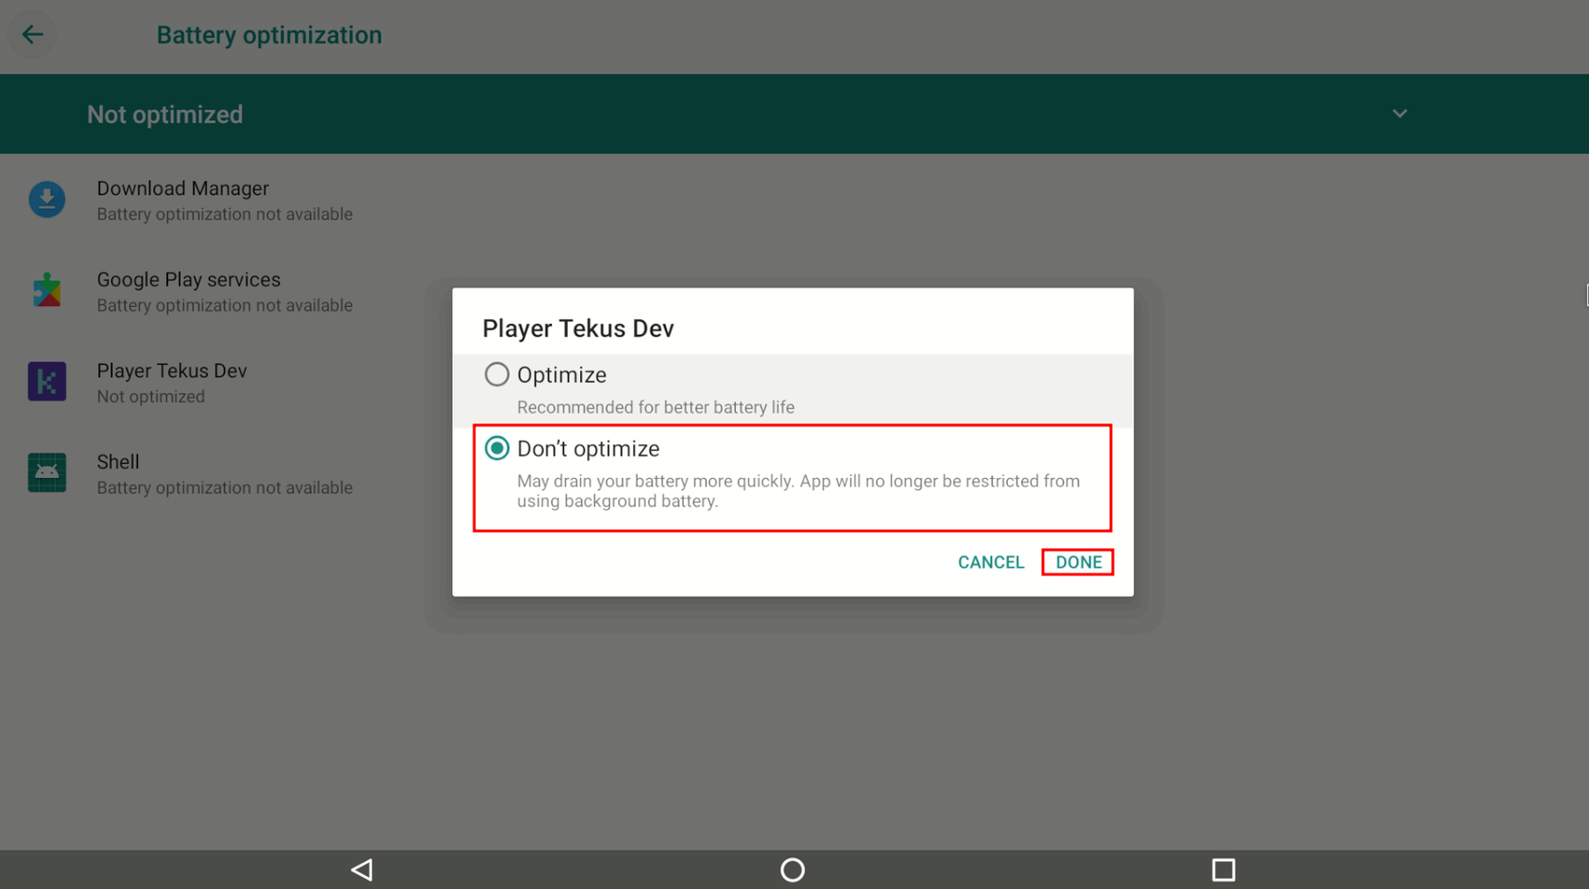Image resolution: width=1589 pixels, height=889 pixels.
Task: Open Google Play services list entry
Action: pos(224,291)
